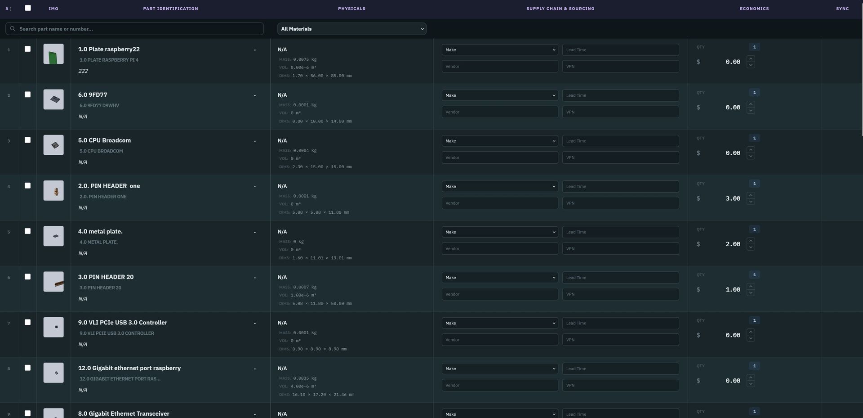Open Make dropdown for 5.0 CPU Broadcom

point(500,141)
